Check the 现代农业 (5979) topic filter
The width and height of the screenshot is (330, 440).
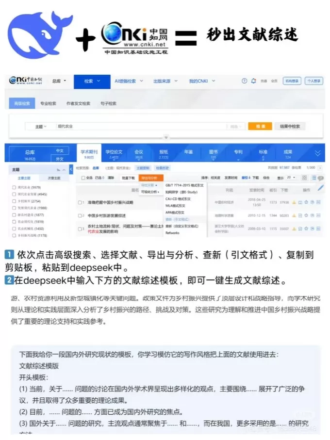click(x=14, y=187)
